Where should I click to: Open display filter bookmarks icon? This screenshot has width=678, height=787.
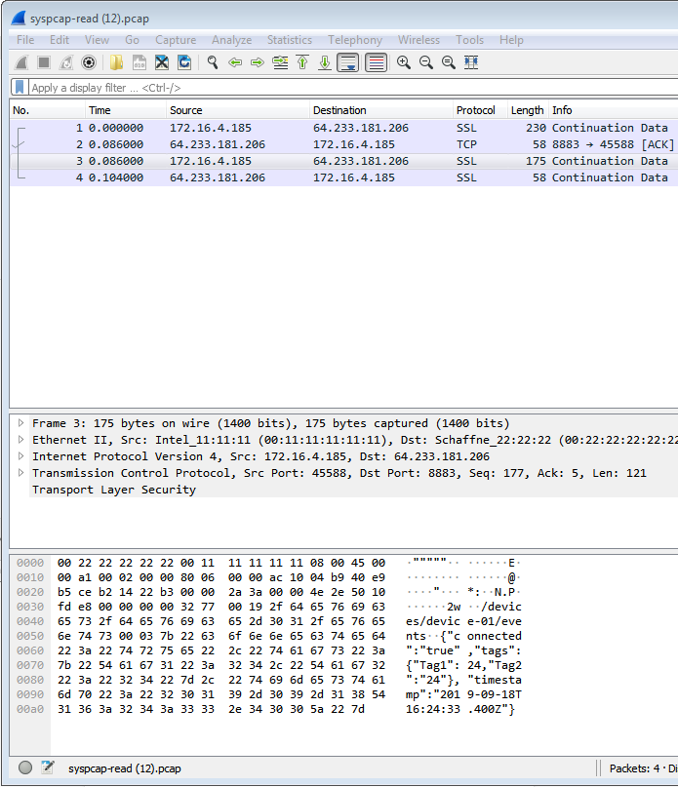tap(20, 88)
